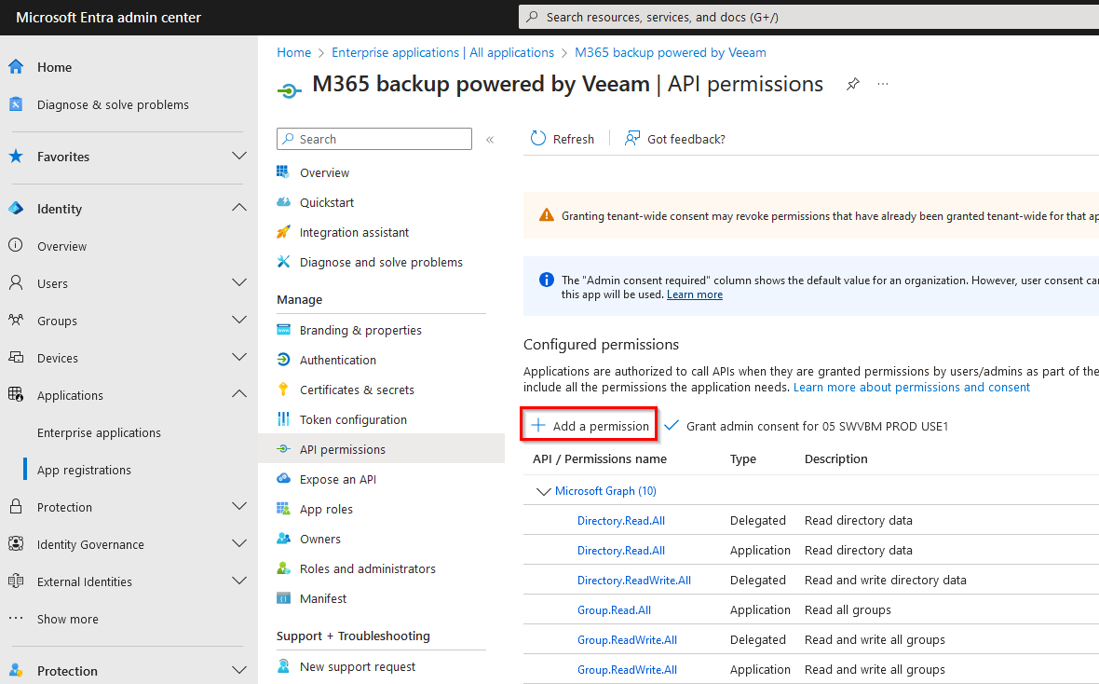Go to Home breadcrumb link
This screenshot has height=684, width=1099.
[293, 52]
